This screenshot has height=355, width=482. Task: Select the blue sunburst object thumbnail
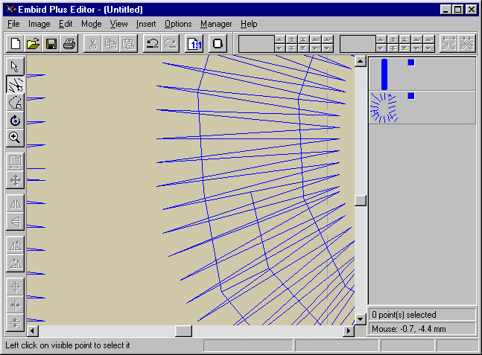(384, 108)
